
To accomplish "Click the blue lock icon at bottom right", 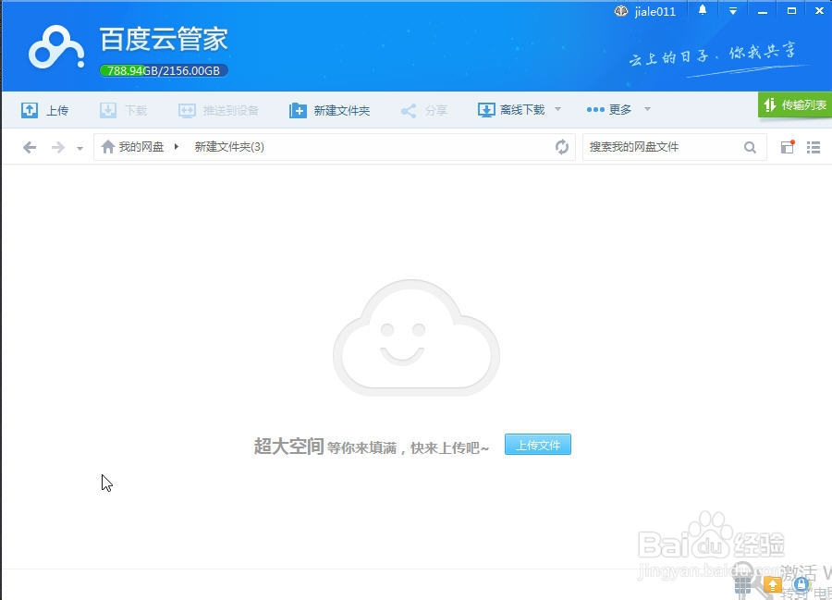I will click(801, 584).
